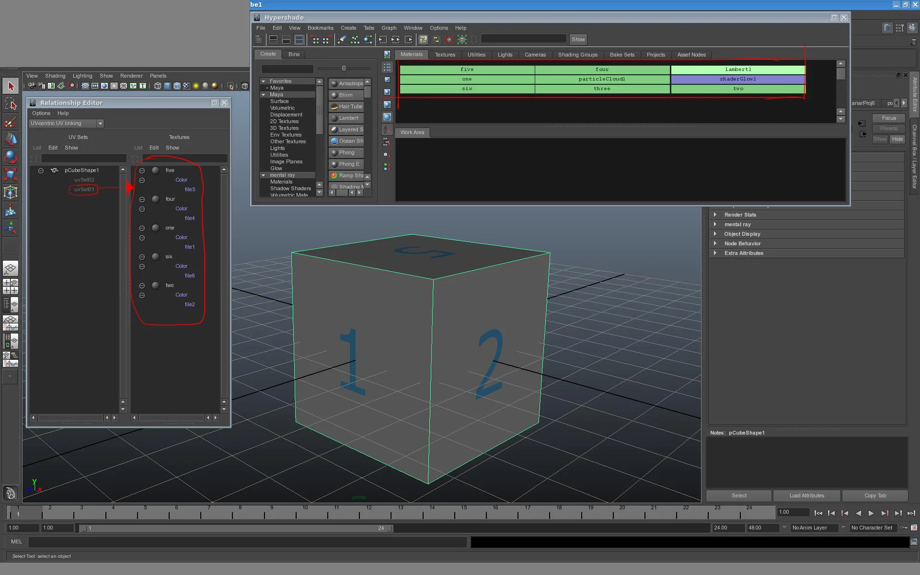
Task: Switch to single perspective view layout
Action: (x=11, y=268)
